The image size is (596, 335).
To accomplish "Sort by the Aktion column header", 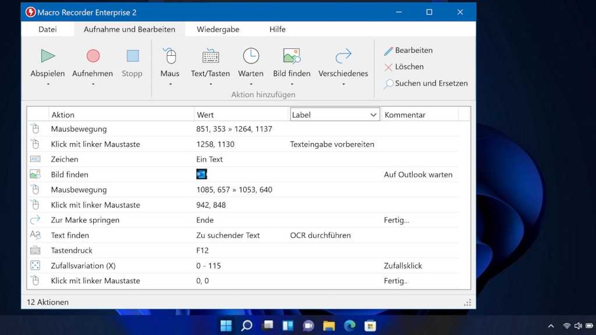I will pos(122,115).
